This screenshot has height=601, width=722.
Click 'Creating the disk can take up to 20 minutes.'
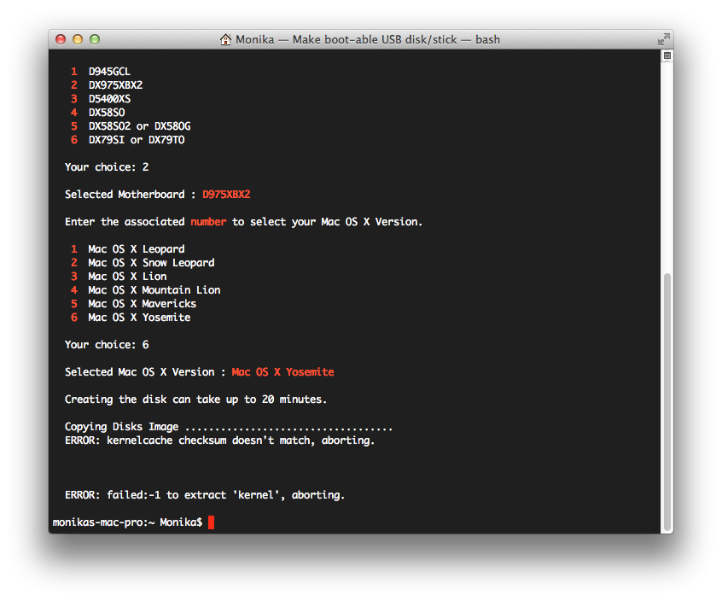pyautogui.click(x=195, y=400)
